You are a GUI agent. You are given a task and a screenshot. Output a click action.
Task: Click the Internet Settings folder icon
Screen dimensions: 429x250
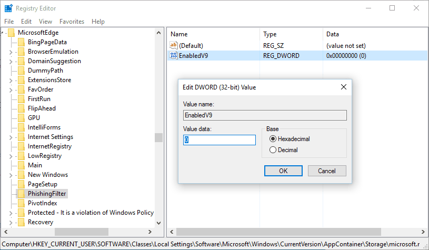[x=22, y=137]
